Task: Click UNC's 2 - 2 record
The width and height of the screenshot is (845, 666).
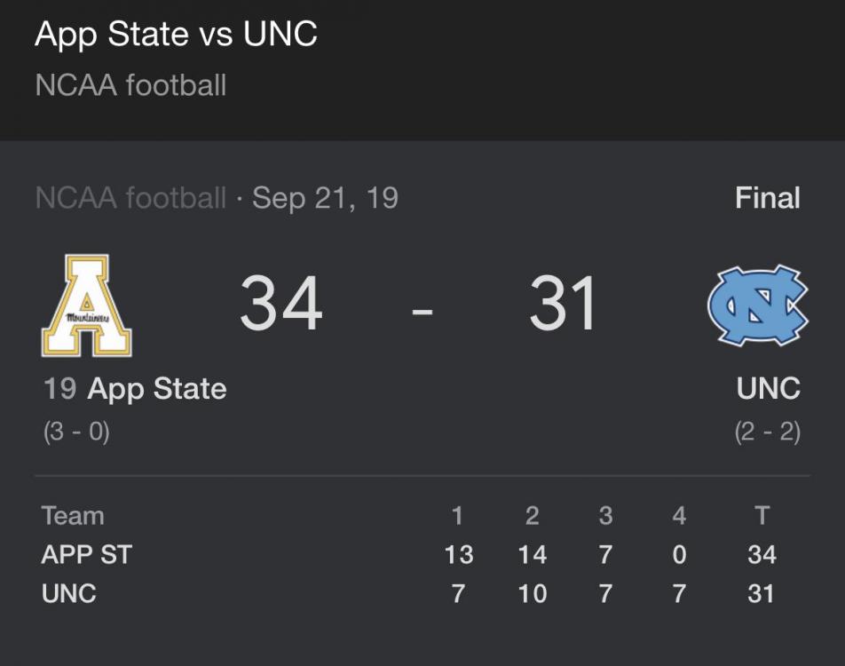Action: click(x=768, y=432)
